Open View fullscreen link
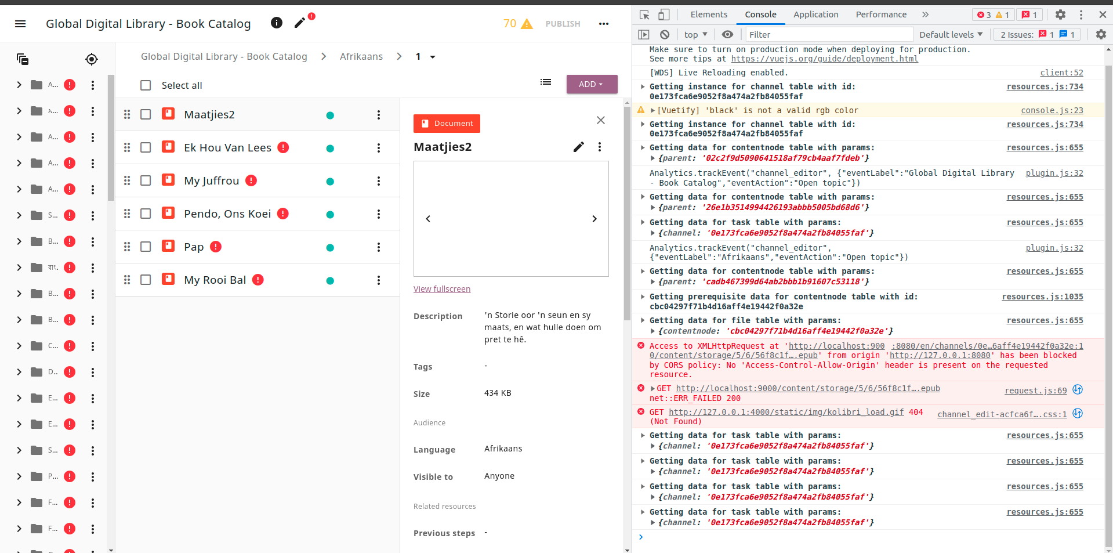The height and width of the screenshot is (553, 1113). pyautogui.click(x=442, y=289)
